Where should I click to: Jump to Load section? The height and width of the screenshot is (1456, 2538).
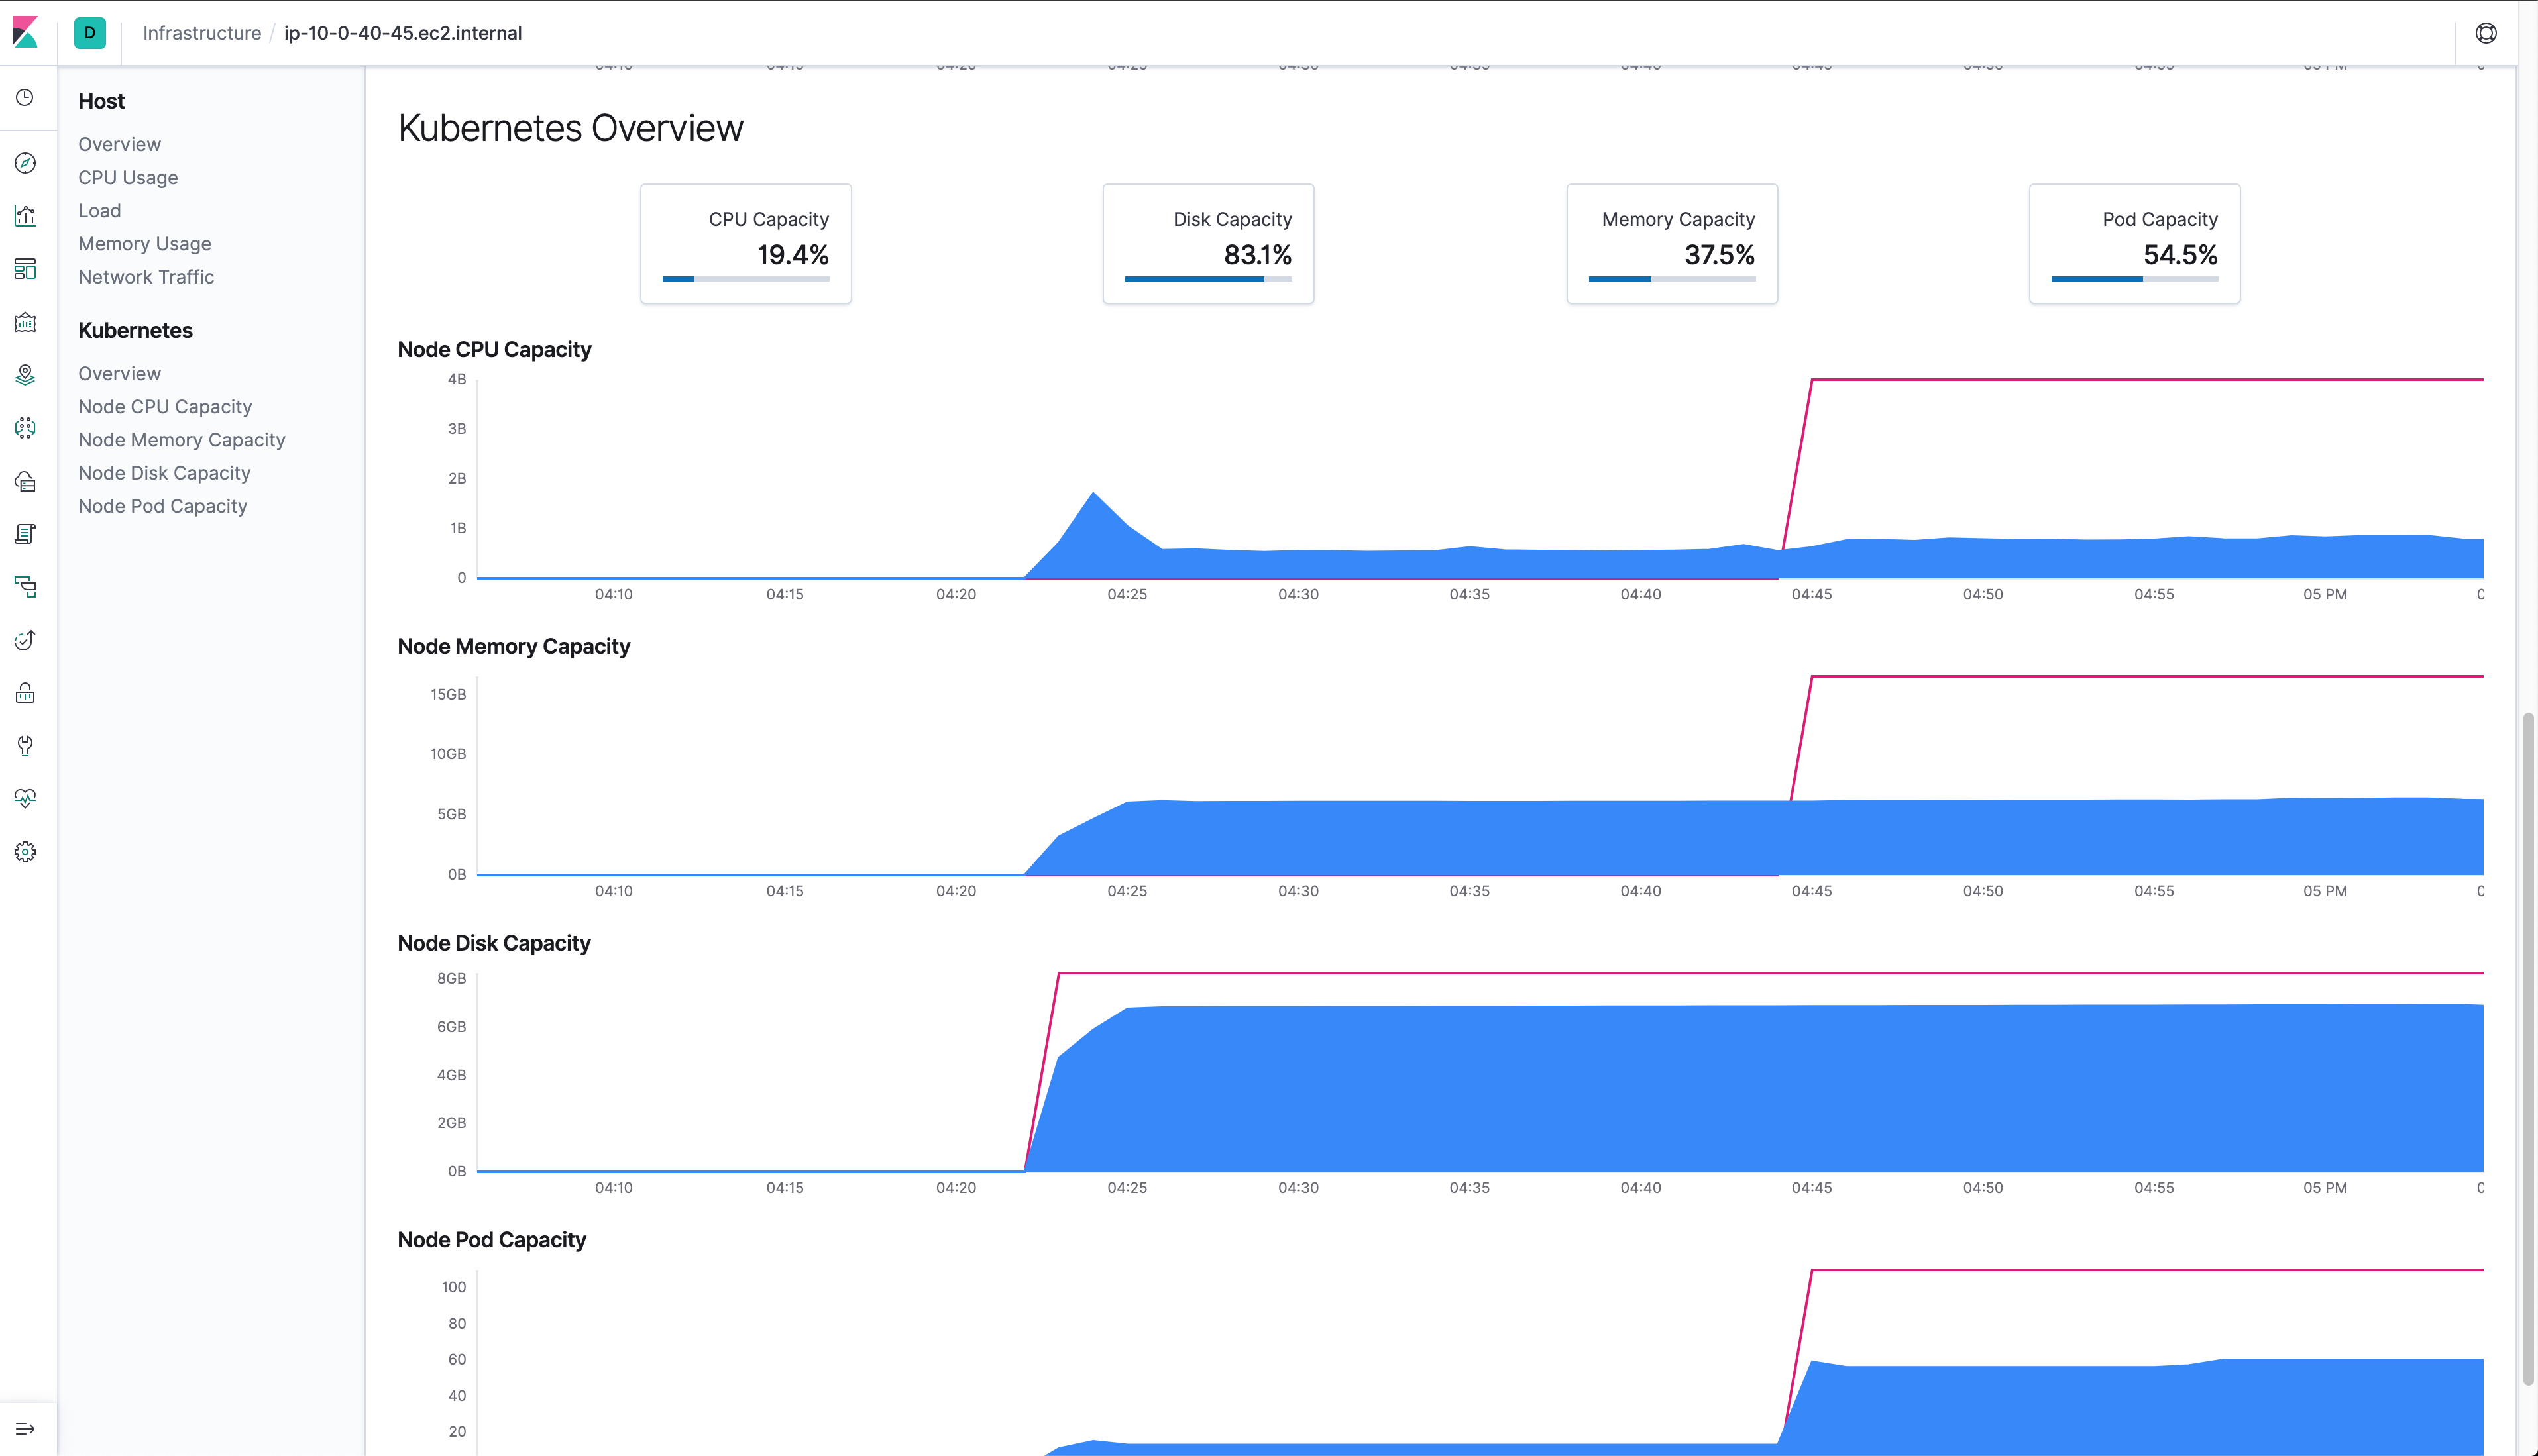99,210
